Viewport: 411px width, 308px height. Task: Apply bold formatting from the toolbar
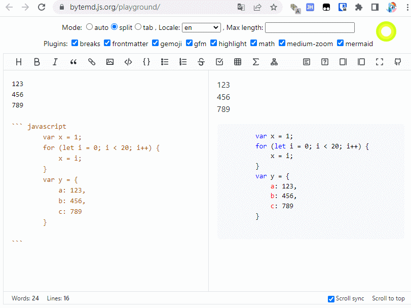click(x=37, y=62)
